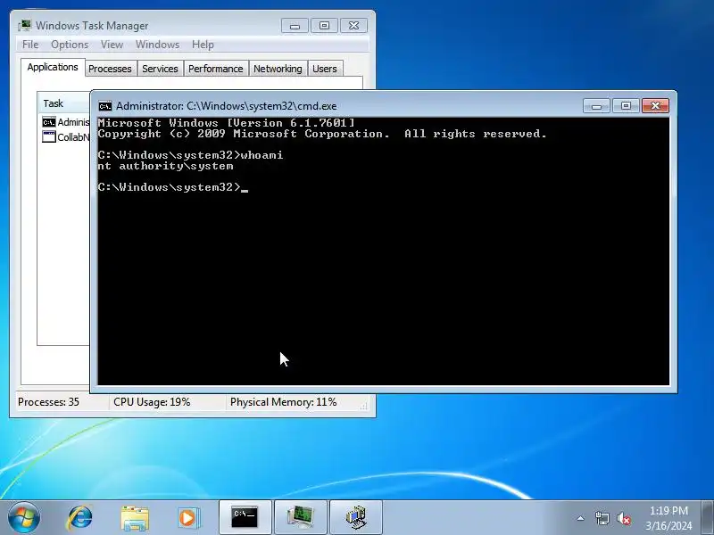
Task: Switch to the Services tab
Action: pyautogui.click(x=160, y=69)
